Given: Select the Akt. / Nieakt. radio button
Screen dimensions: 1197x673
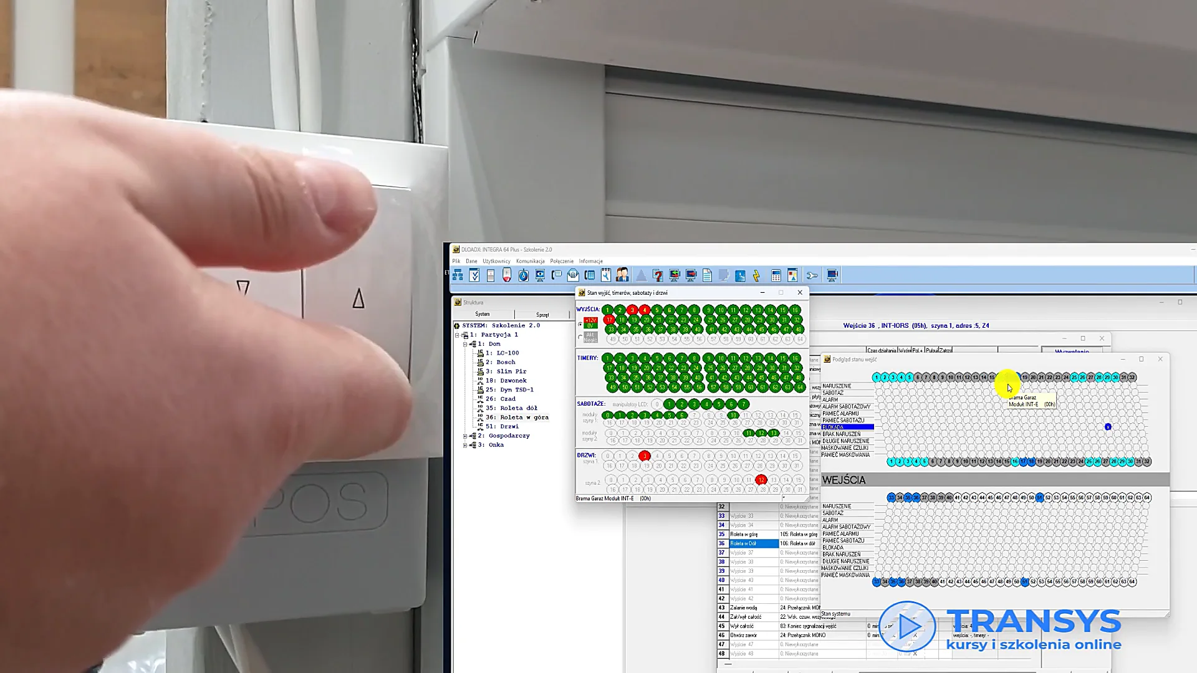Looking at the screenshot, I should point(580,337).
